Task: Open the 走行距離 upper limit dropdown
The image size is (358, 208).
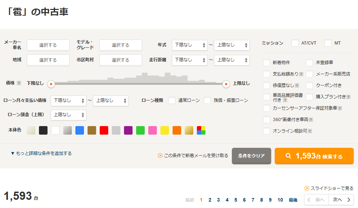Action: pos(232,60)
